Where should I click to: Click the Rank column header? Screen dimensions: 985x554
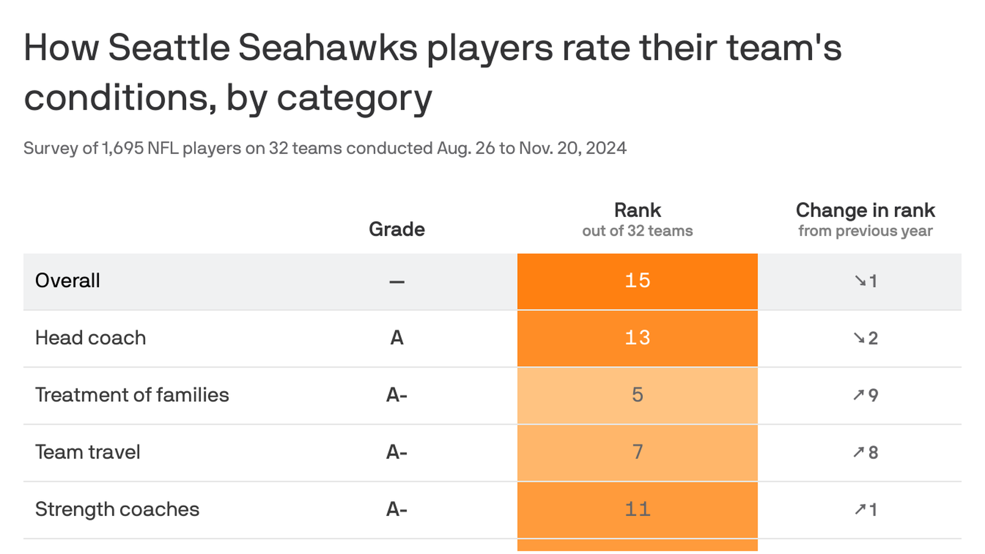637,210
